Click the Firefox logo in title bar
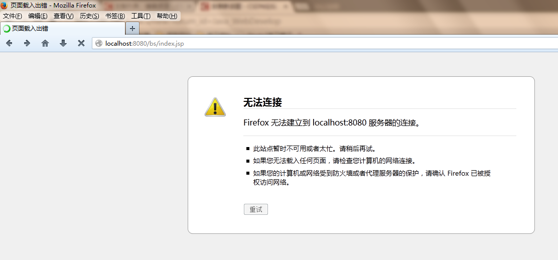The width and height of the screenshot is (558, 260). [x=5, y=6]
